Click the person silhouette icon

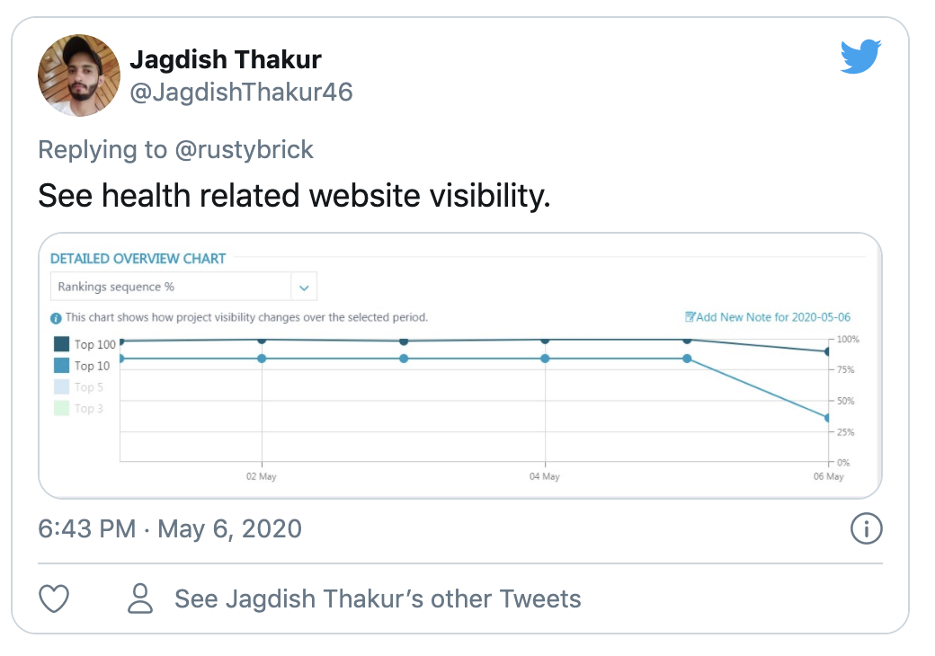pyautogui.click(x=140, y=598)
